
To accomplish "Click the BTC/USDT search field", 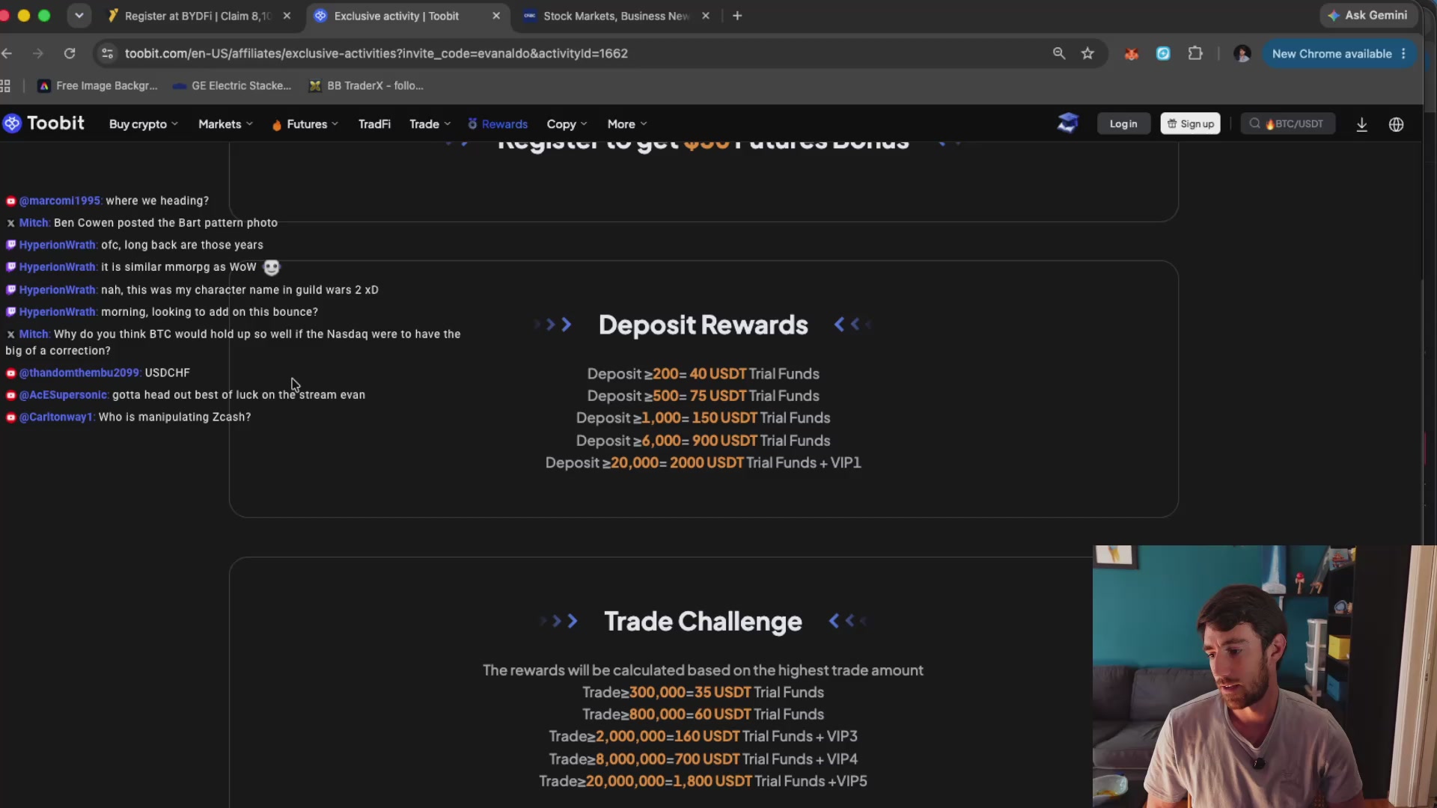I will coord(1287,123).
